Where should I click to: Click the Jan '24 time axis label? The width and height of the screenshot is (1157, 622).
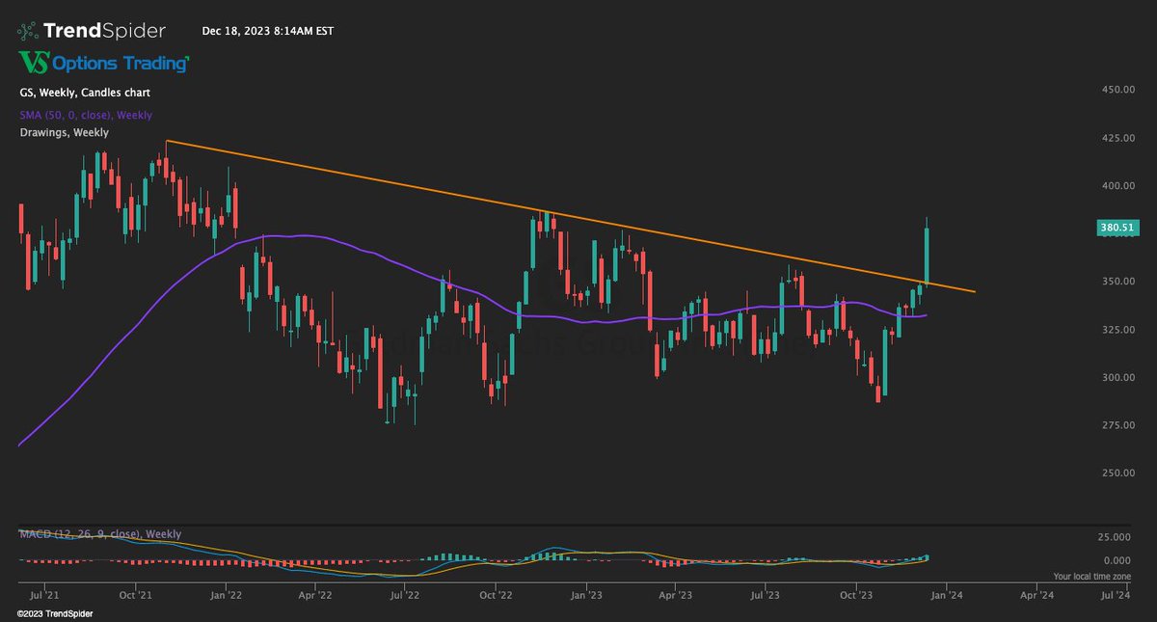tap(946, 596)
